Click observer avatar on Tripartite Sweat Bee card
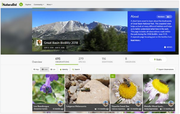180x114 pixels. coord(138,103)
